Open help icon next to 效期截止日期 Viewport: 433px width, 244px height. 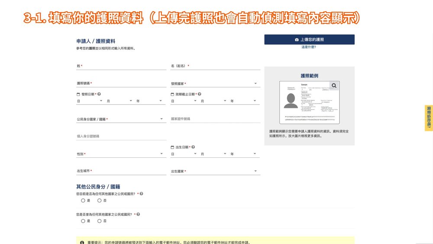pyautogui.click(x=199, y=94)
